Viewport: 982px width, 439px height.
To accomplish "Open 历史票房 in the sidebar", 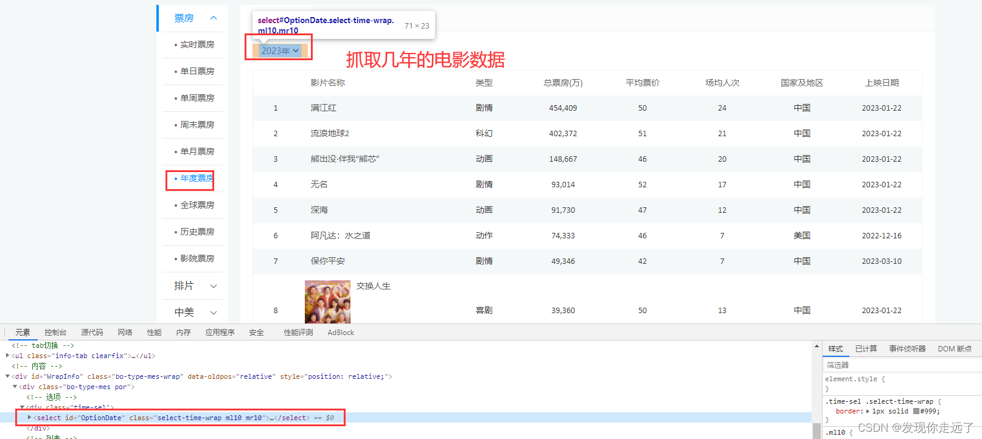I will point(197,232).
